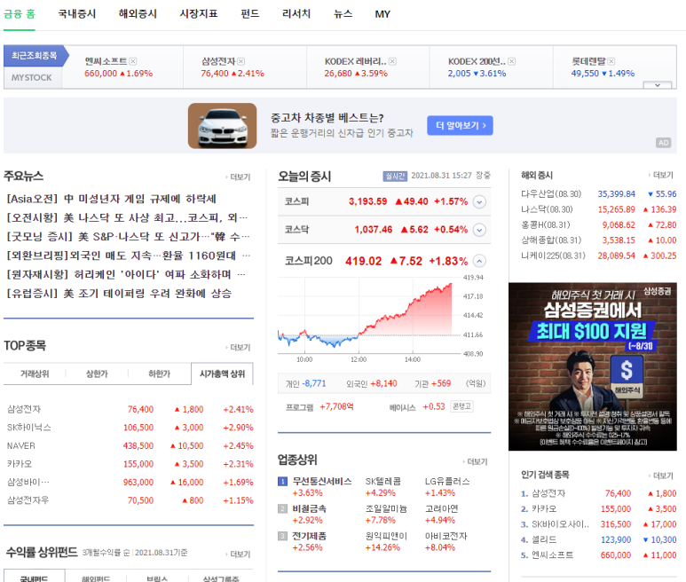Open the 오전시황 news headline
The width and height of the screenshot is (686, 582).
point(127,217)
